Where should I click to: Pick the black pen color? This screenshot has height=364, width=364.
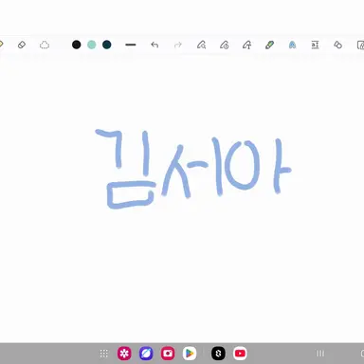(77, 45)
